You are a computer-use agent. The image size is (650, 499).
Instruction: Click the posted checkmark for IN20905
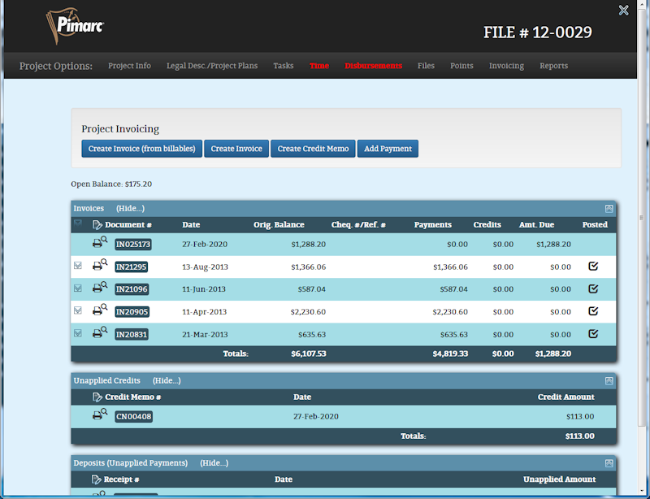pos(593,310)
